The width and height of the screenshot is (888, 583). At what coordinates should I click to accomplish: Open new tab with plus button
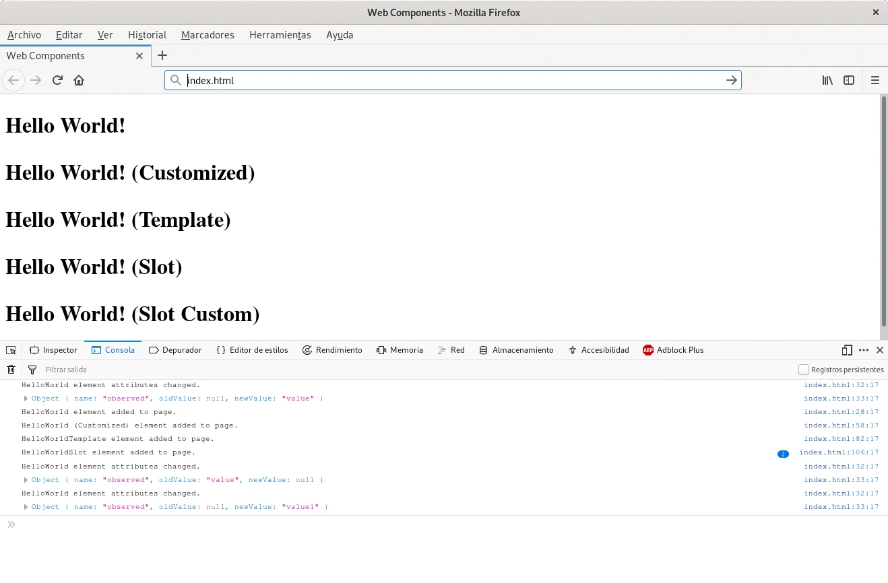162,56
